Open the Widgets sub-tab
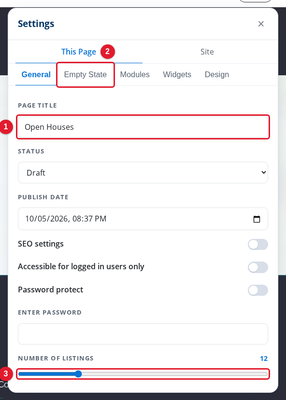Image resolution: width=286 pixels, height=400 pixels. [x=177, y=74]
